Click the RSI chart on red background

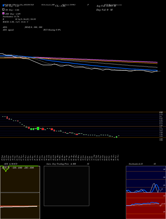(x=146, y=206)
